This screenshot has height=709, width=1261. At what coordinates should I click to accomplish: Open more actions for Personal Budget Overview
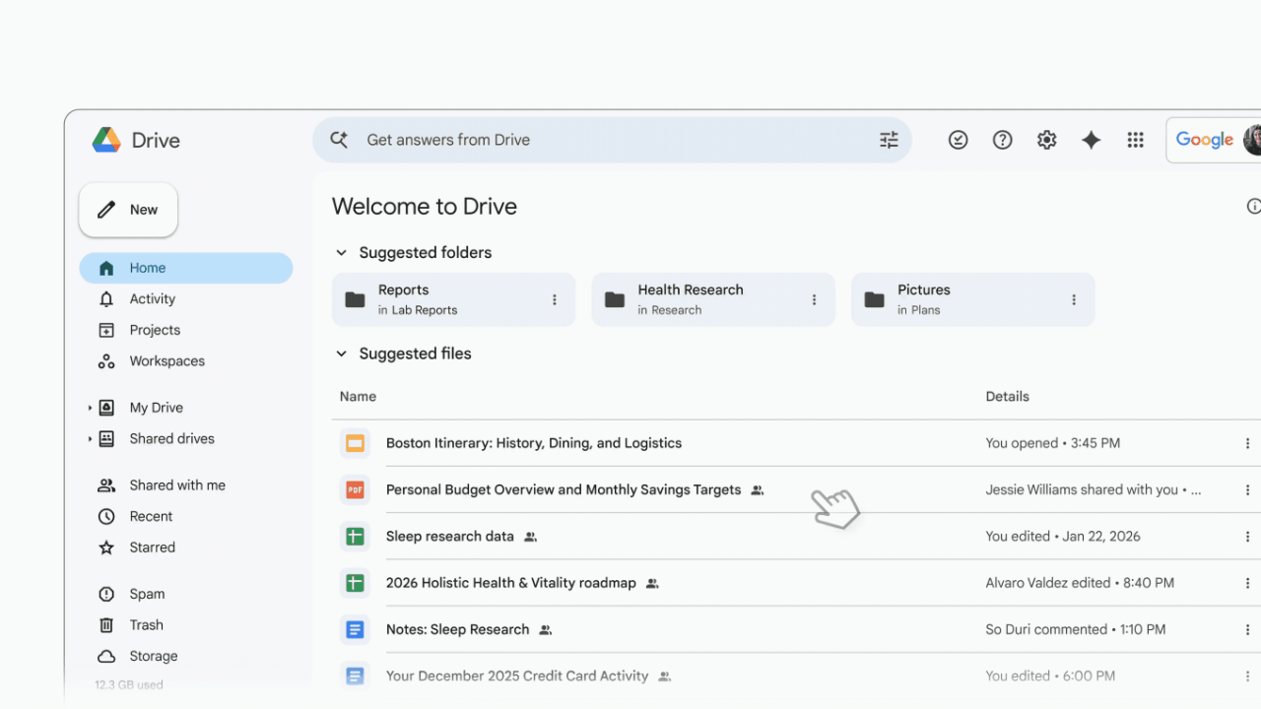click(1247, 489)
